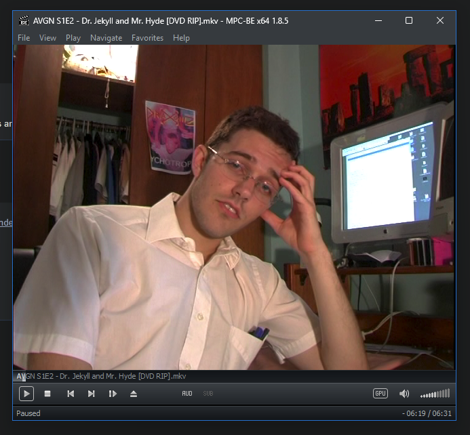The image size is (470, 435).
Task: Minimize the MPC-BE window
Action: (x=378, y=20)
